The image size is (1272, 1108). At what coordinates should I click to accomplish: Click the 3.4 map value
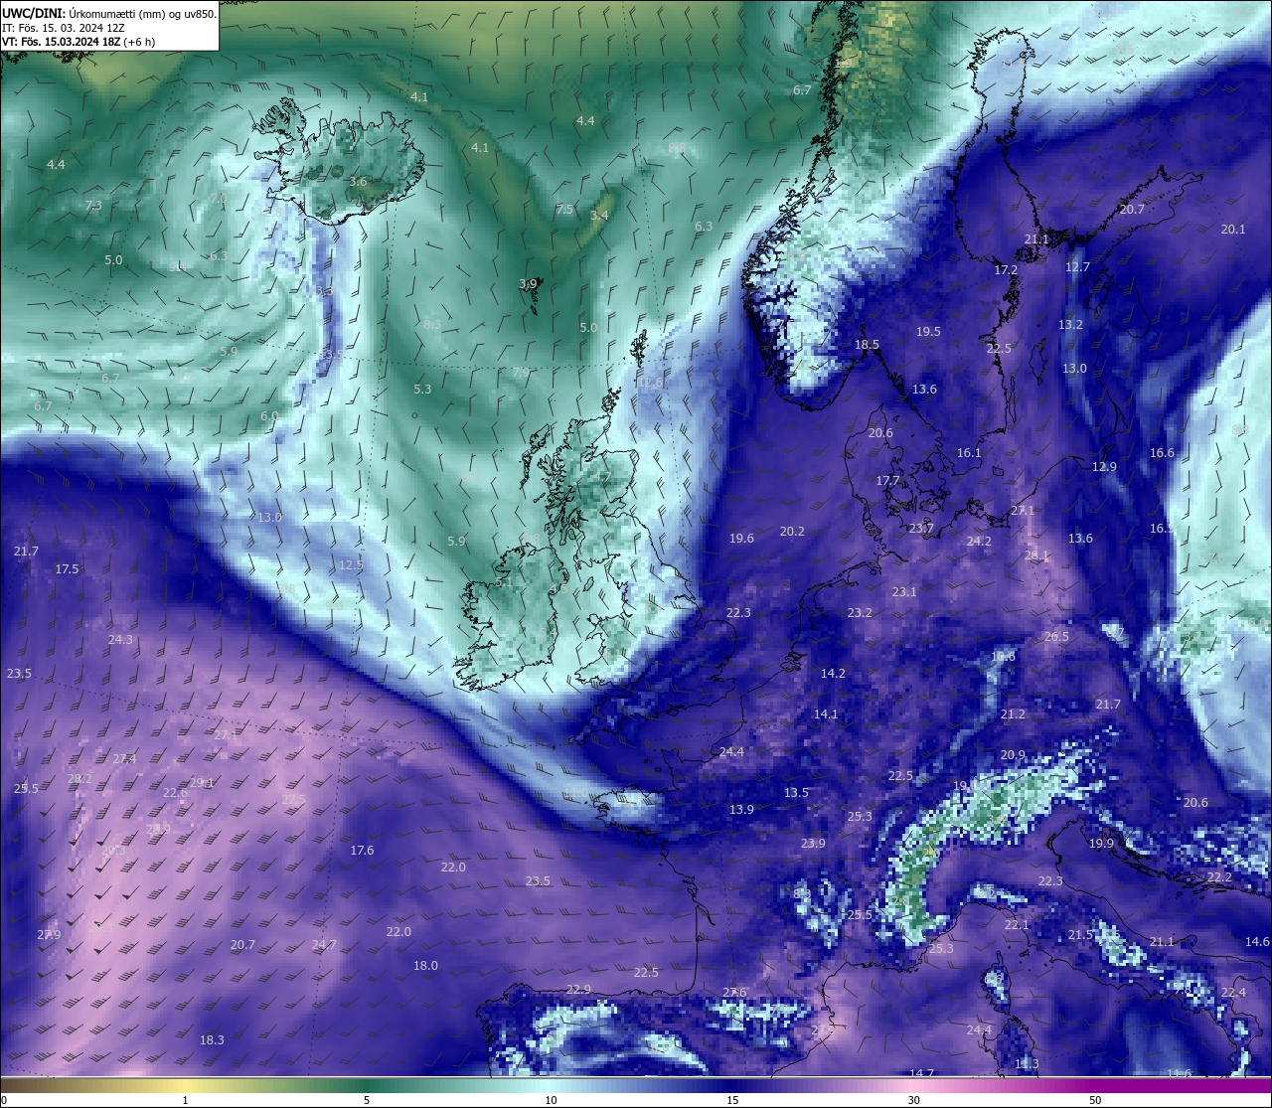pos(599,216)
